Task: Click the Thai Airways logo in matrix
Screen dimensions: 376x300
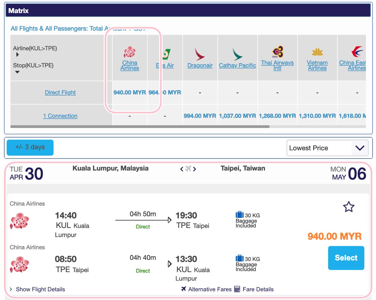Action: click(x=277, y=52)
